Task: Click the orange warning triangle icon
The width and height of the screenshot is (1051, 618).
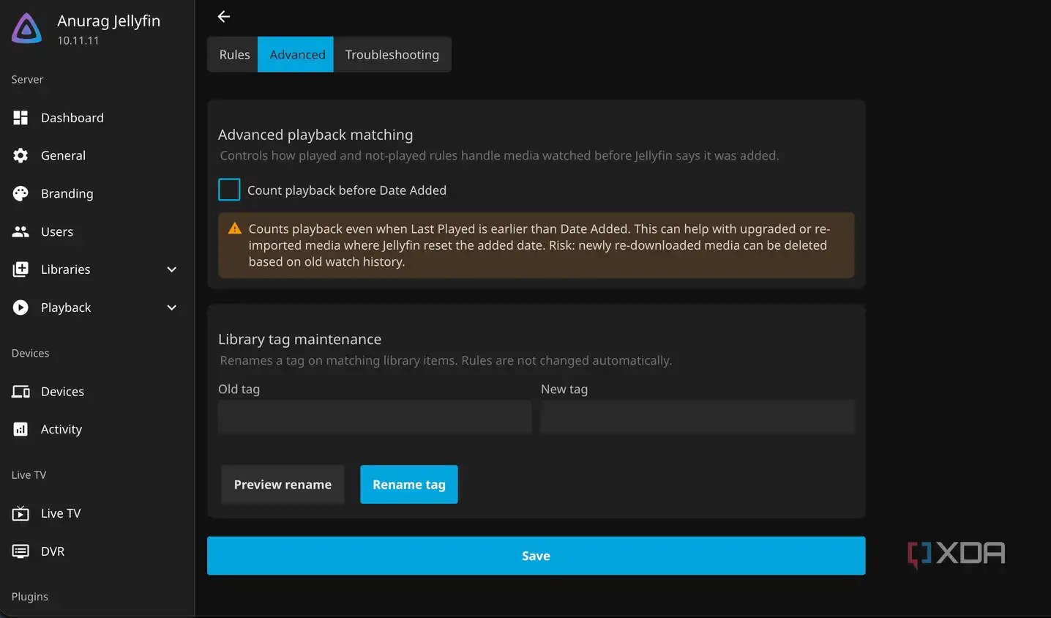Action: (235, 228)
